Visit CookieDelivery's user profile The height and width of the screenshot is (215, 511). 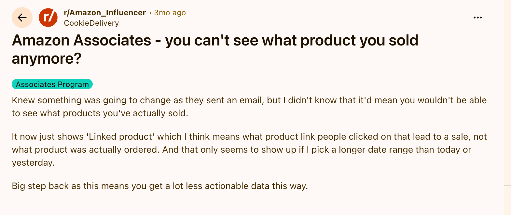coord(91,23)
